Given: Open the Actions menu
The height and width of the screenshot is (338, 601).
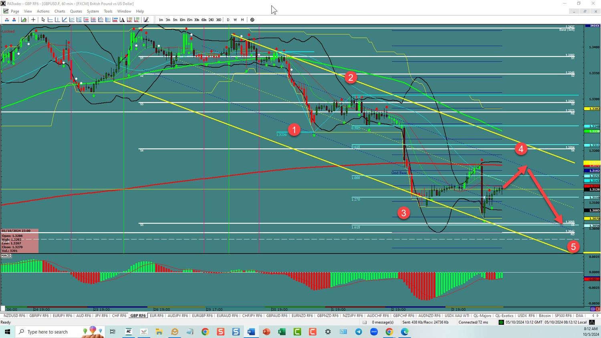Looking at the screenshot, I should (43, 11).
